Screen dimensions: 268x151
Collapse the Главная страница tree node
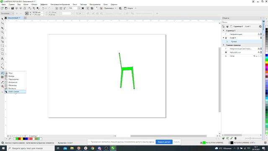(x=223, y=45)
